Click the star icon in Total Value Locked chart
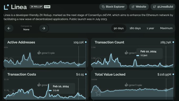 pos(98,93)
